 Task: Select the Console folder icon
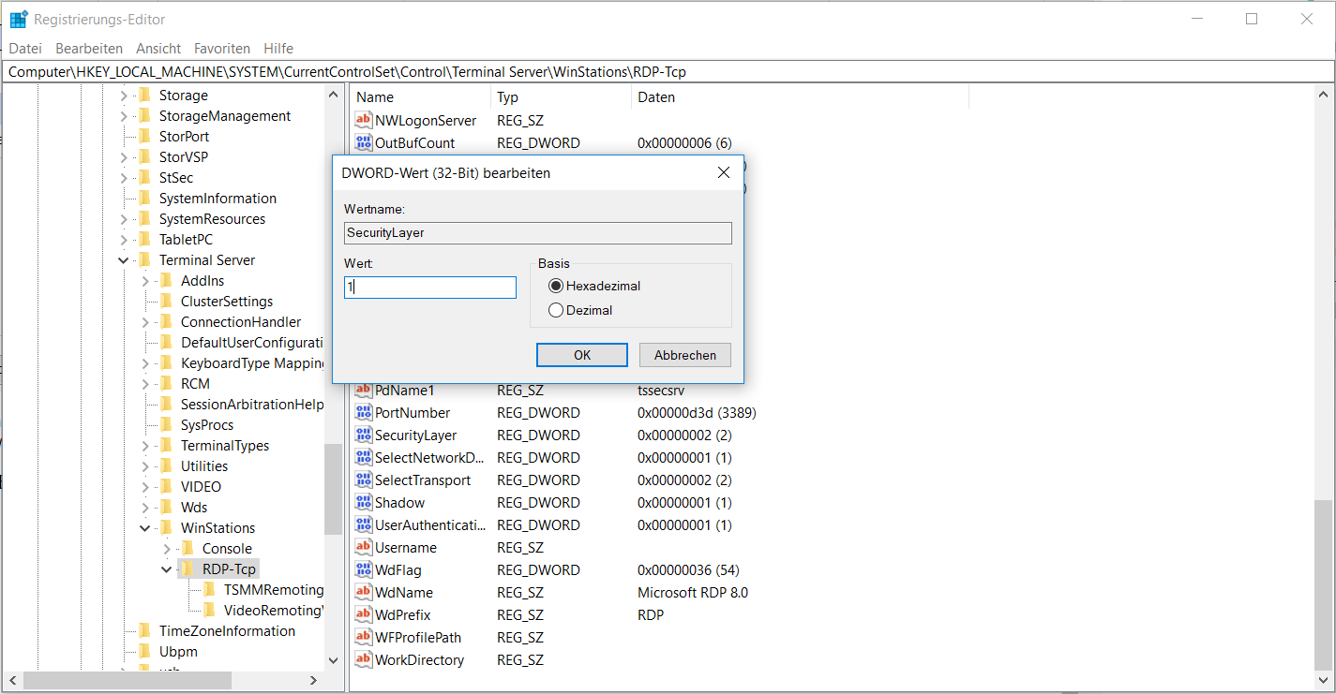tap(187, 549)
